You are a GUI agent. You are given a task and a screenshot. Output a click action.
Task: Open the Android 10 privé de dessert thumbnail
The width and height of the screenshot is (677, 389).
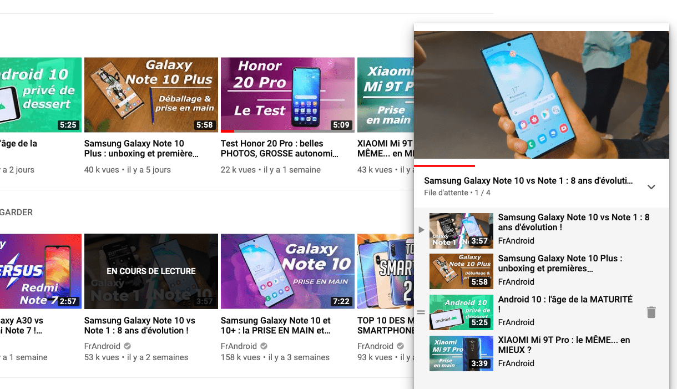pos(41,95)
